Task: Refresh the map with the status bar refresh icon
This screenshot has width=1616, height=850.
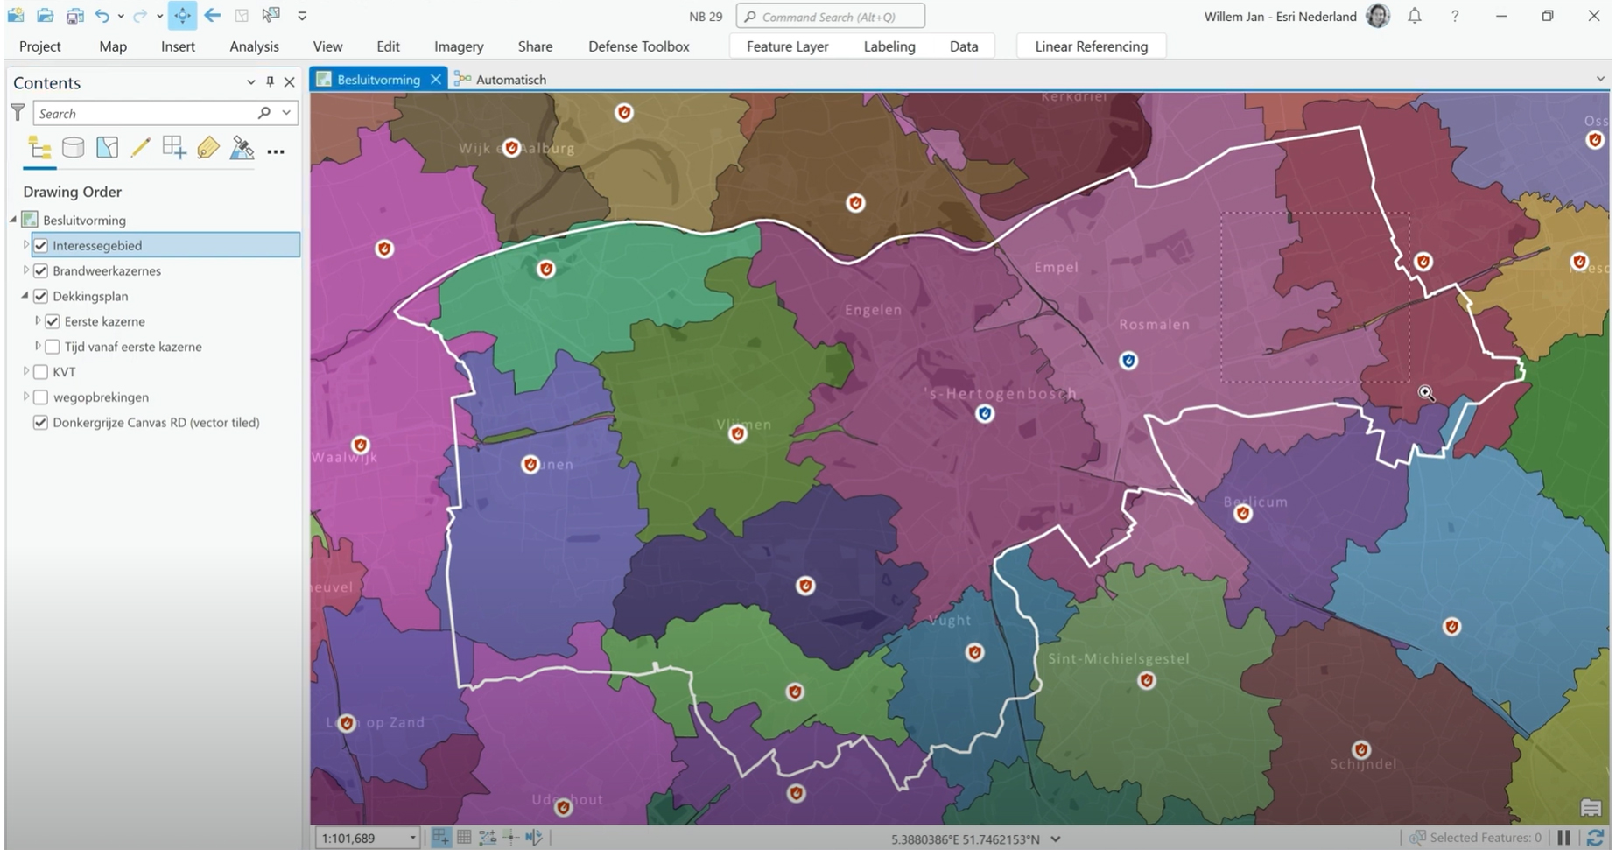Action: tap(1595, 838)
